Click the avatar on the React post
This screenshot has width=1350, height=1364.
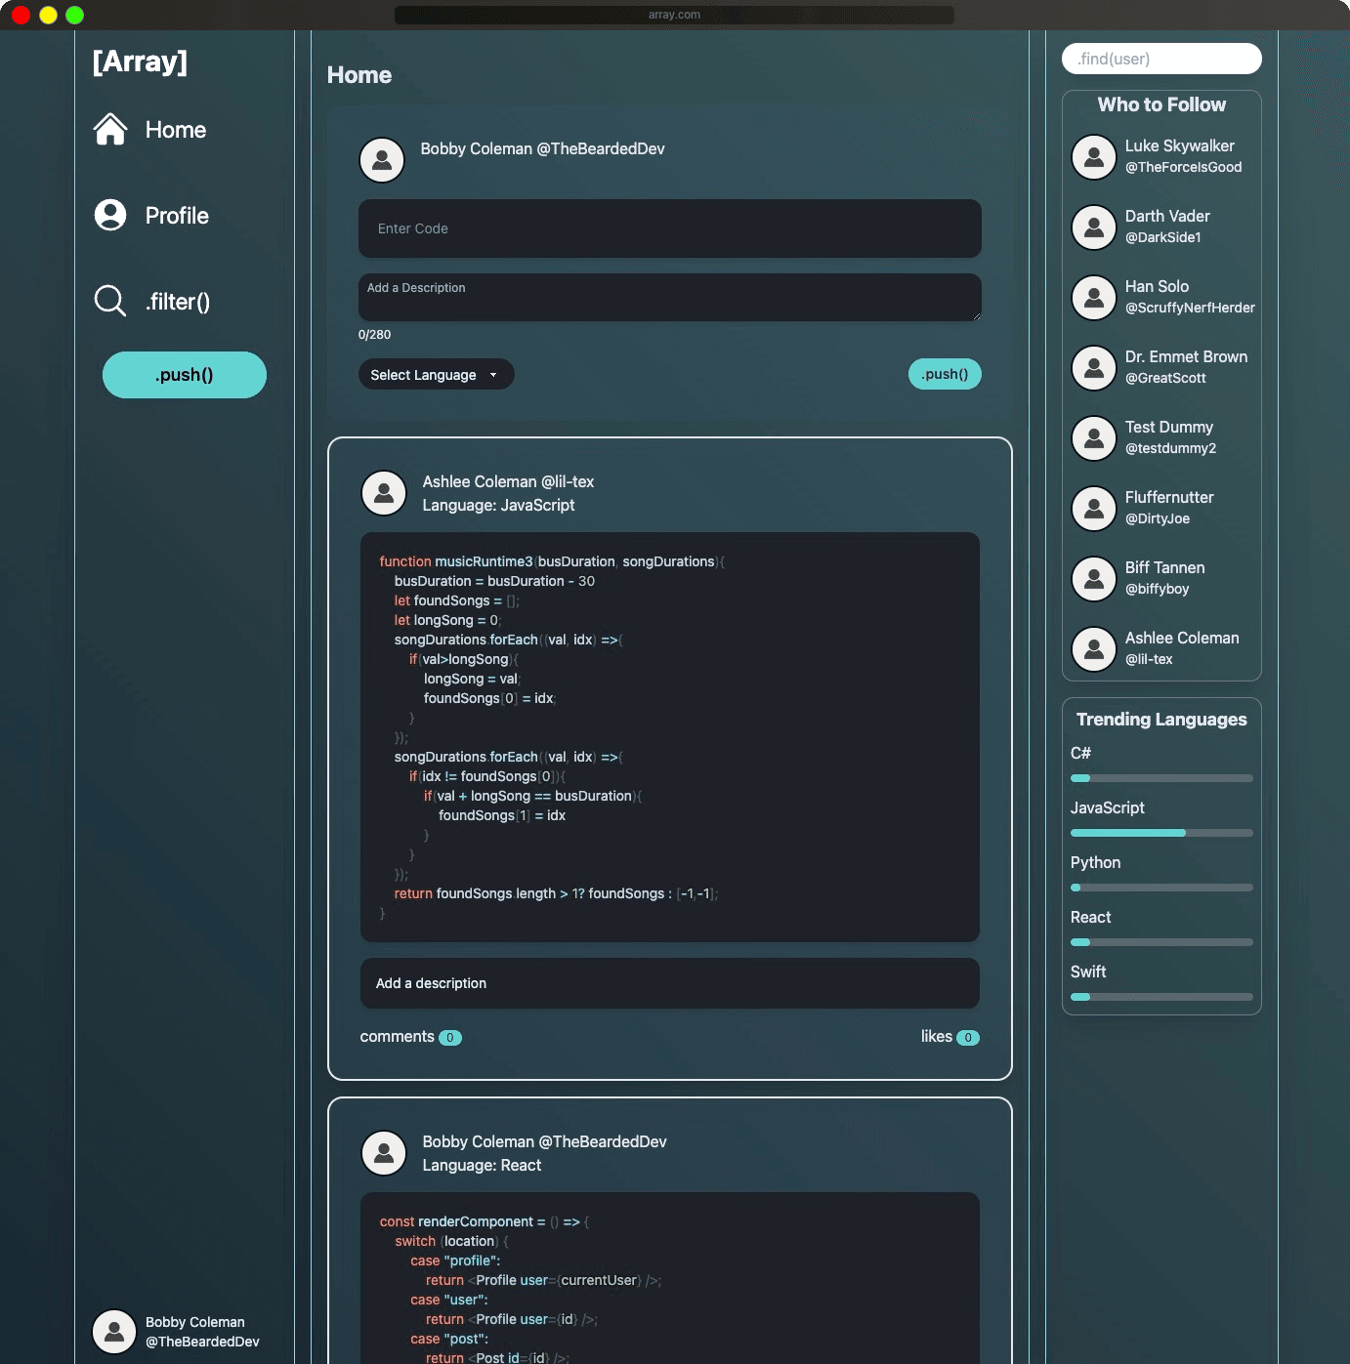click(384, 1153)
